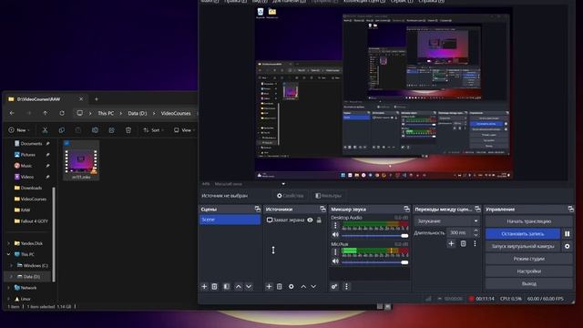The width and height of the screenshot is (583, 328).
Task: Expand Network in navigation tree
Action: (x=9, y=288)
